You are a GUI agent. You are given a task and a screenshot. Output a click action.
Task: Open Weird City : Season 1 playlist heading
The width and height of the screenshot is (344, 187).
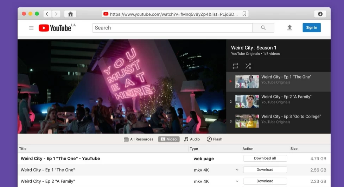[254, 48]
